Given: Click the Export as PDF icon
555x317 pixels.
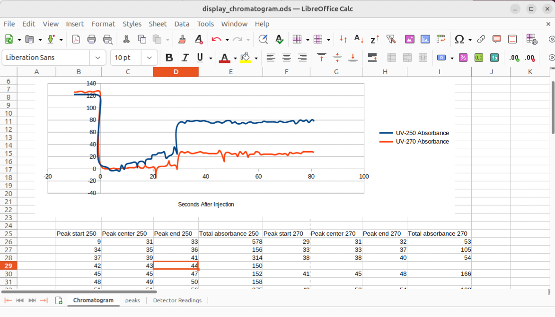Looking at the screenshot, I should [x=76, y=40].
